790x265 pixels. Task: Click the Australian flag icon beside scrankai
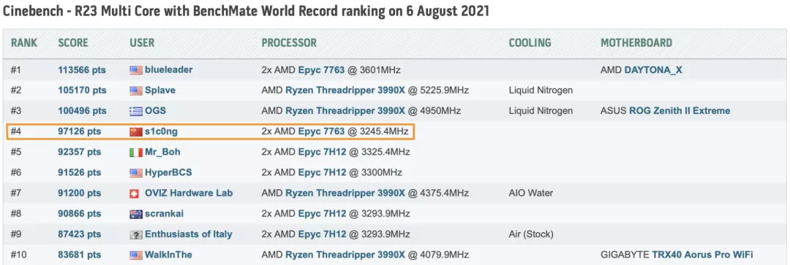[x=136, y=214]
